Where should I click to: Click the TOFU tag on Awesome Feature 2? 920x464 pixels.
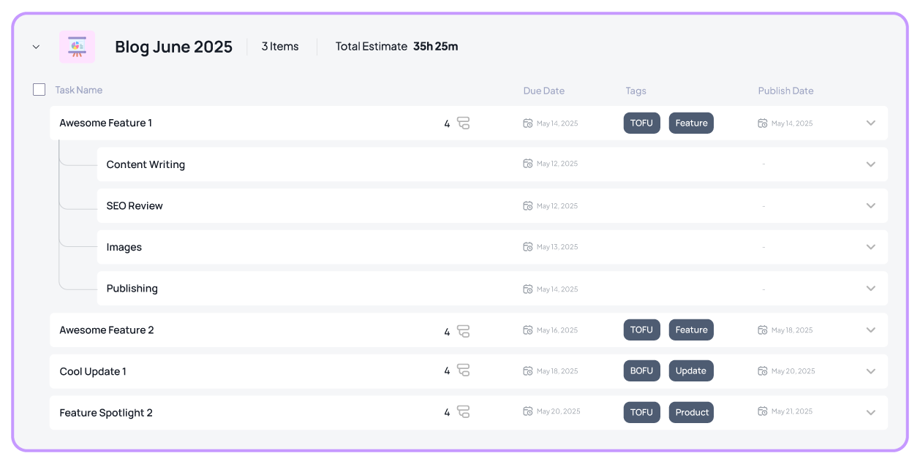pos(642,330)
